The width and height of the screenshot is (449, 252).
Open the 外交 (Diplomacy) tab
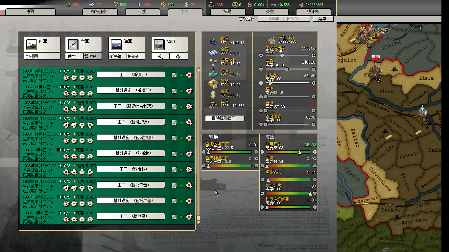coord(270,12)
